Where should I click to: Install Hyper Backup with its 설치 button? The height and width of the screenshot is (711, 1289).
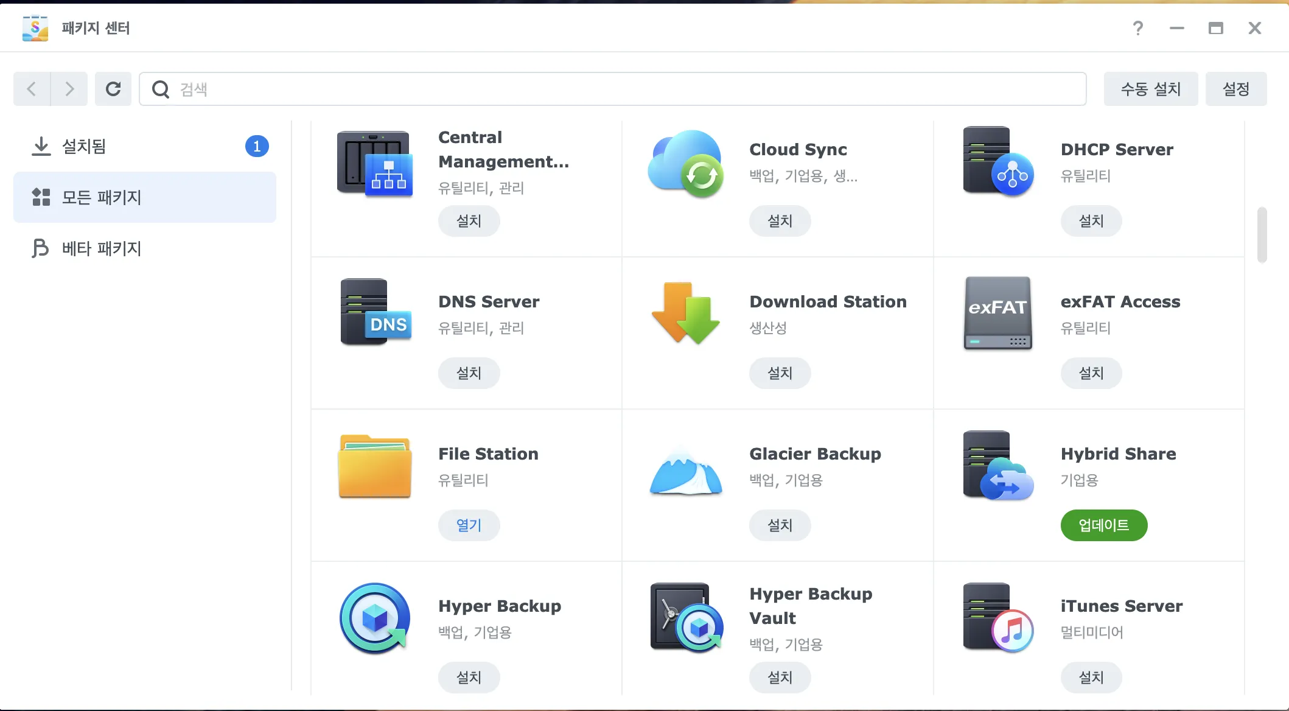(x=469, y=678)
